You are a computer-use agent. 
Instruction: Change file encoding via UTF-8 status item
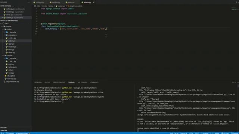[191, 133]
